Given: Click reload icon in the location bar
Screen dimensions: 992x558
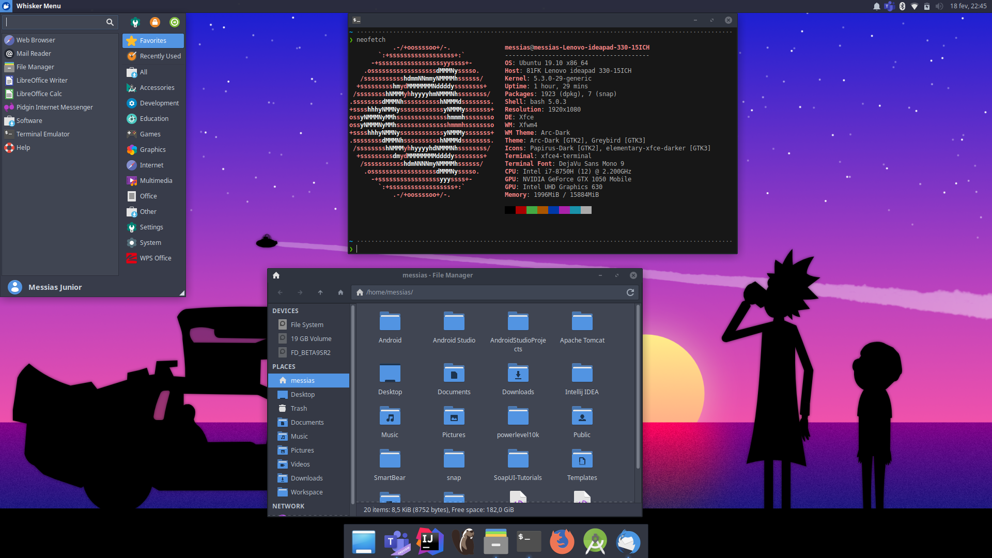Looking at the screenshot, I should pos(630,292).
